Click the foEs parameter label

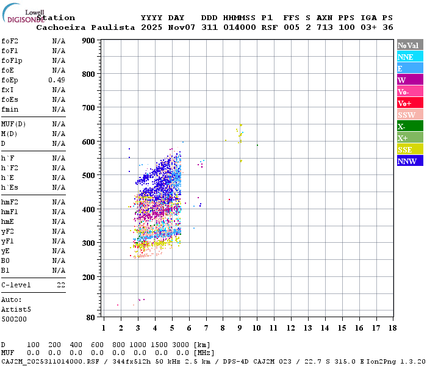point(10,99)
